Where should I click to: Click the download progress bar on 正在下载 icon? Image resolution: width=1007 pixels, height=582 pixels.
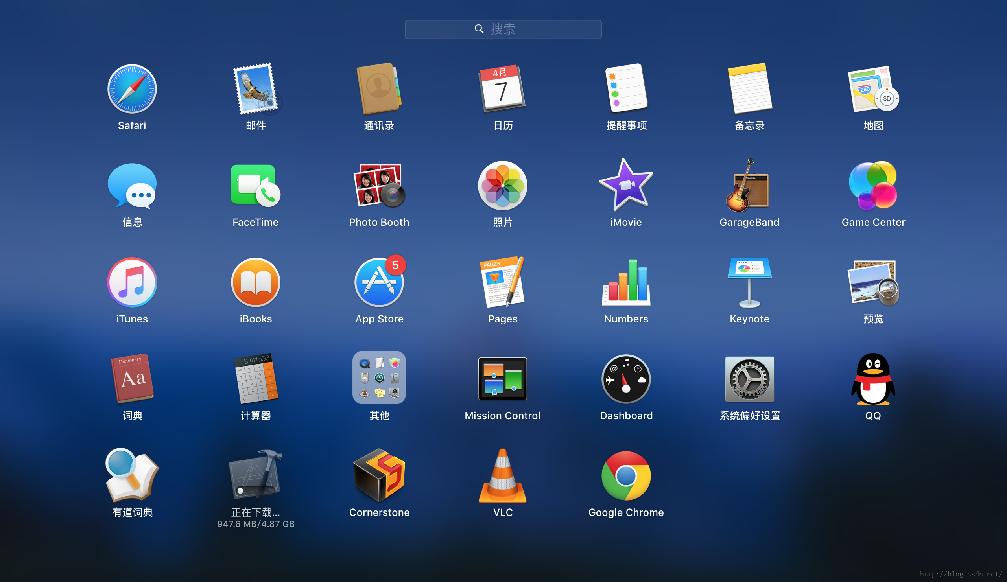pos(256,490)
